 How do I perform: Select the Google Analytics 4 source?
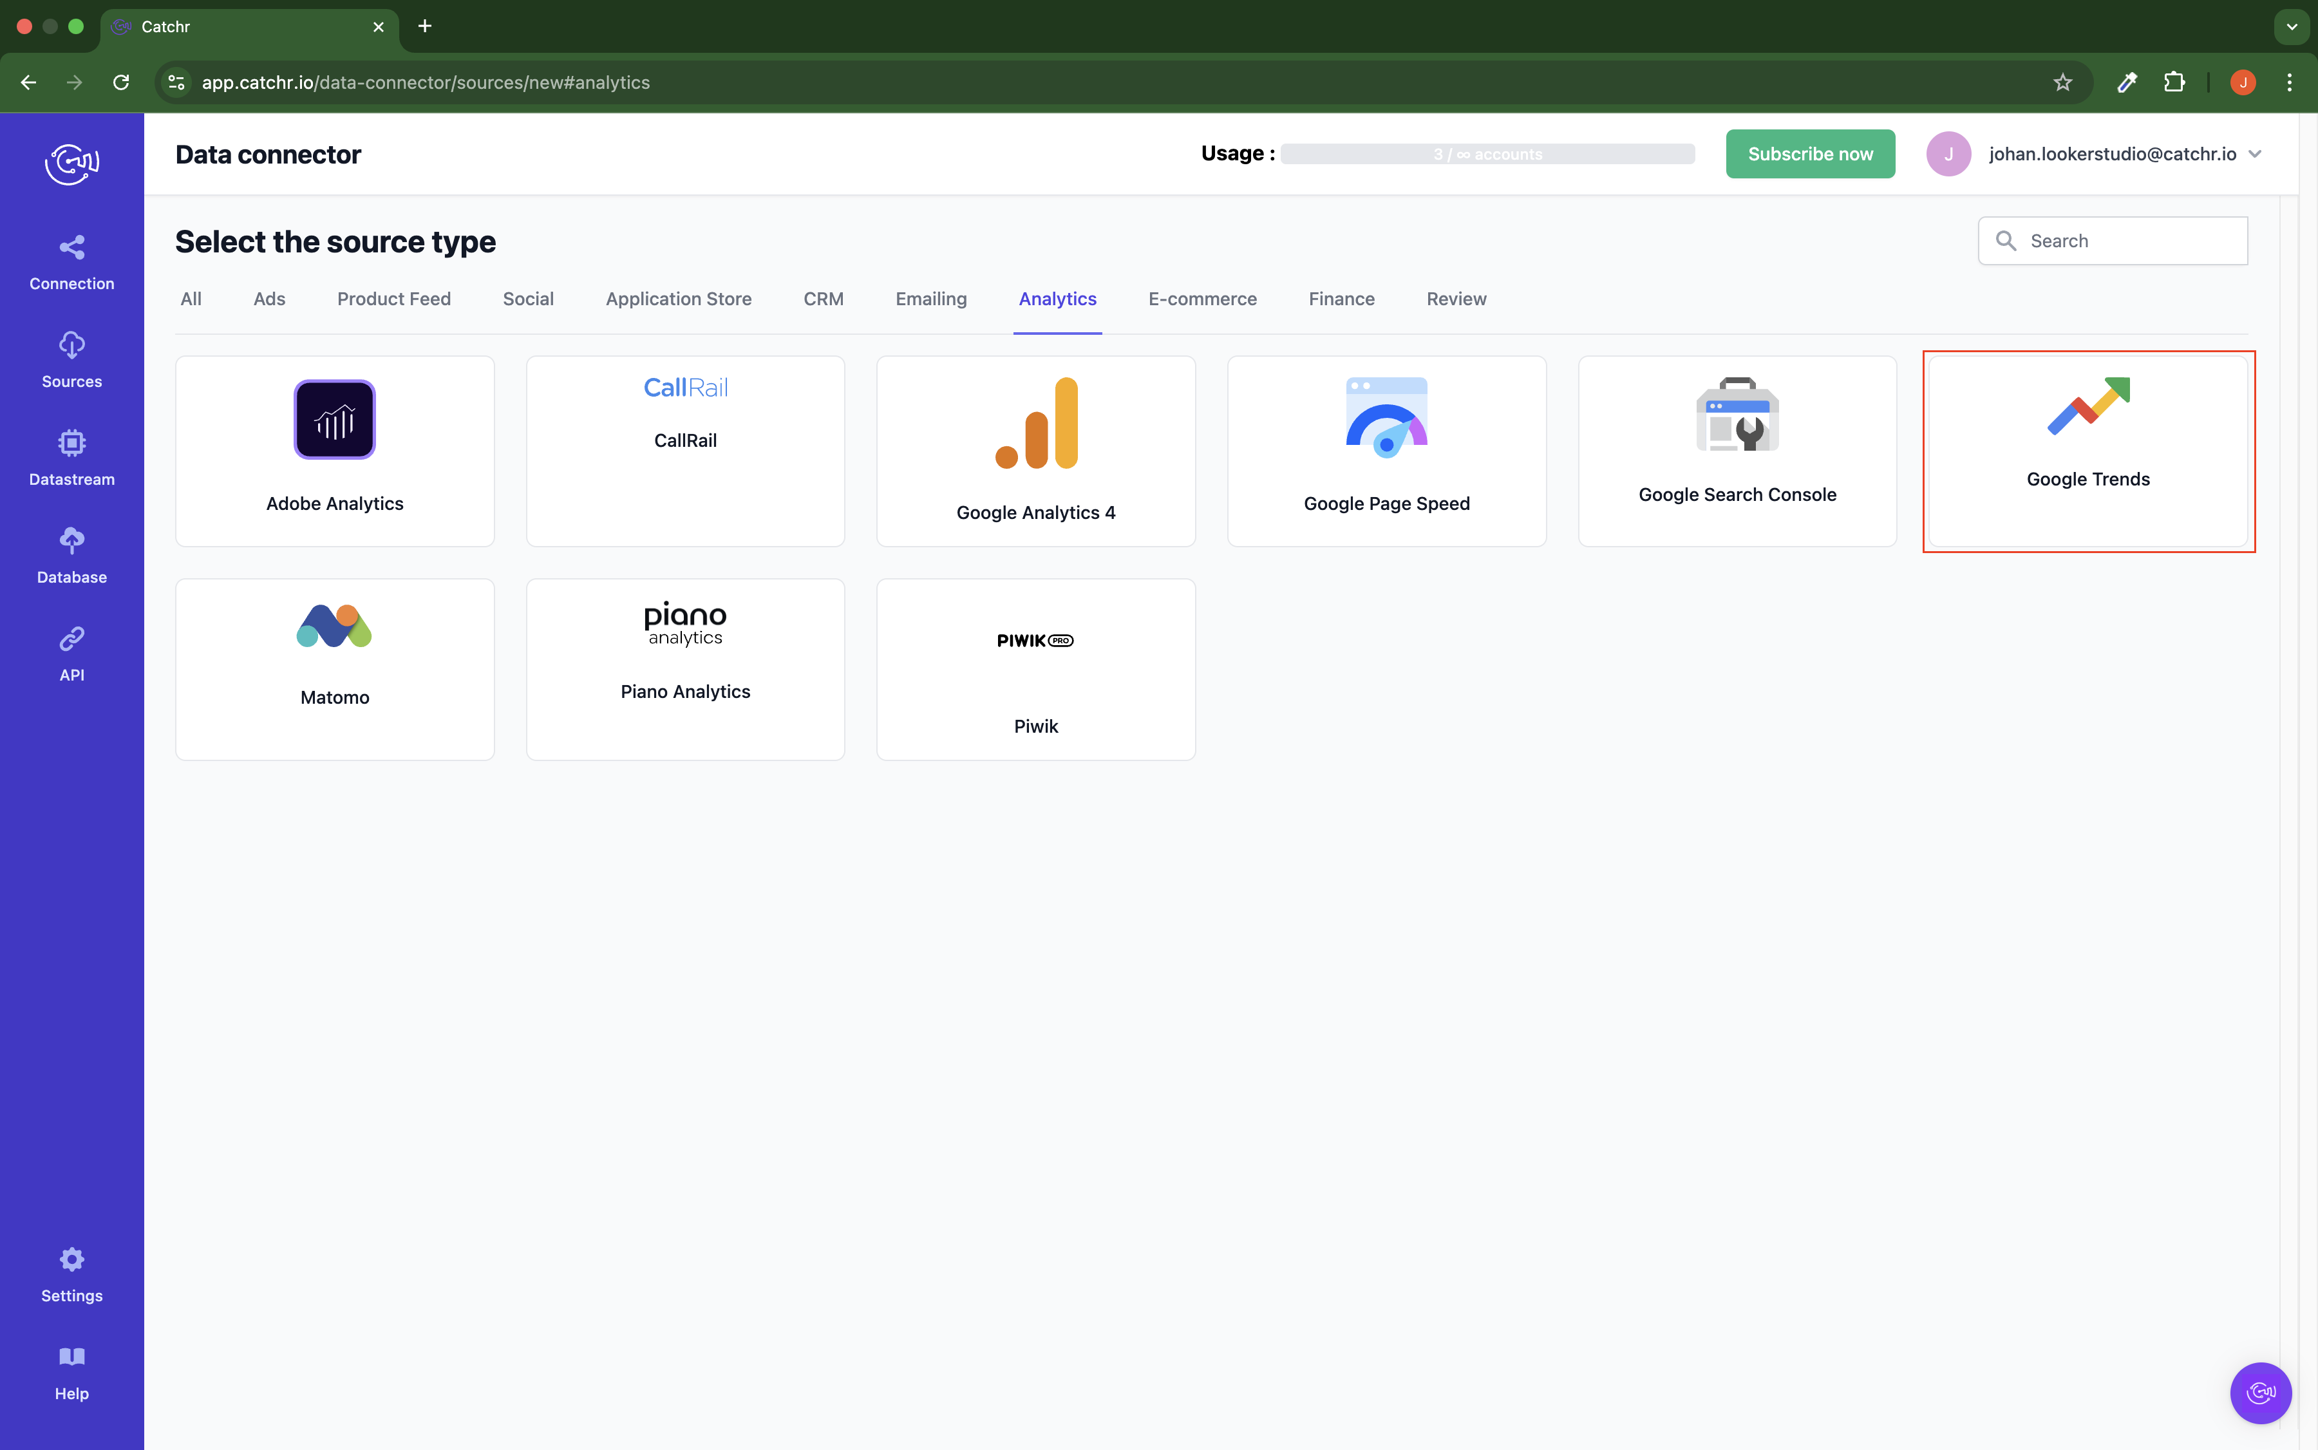1036,451
